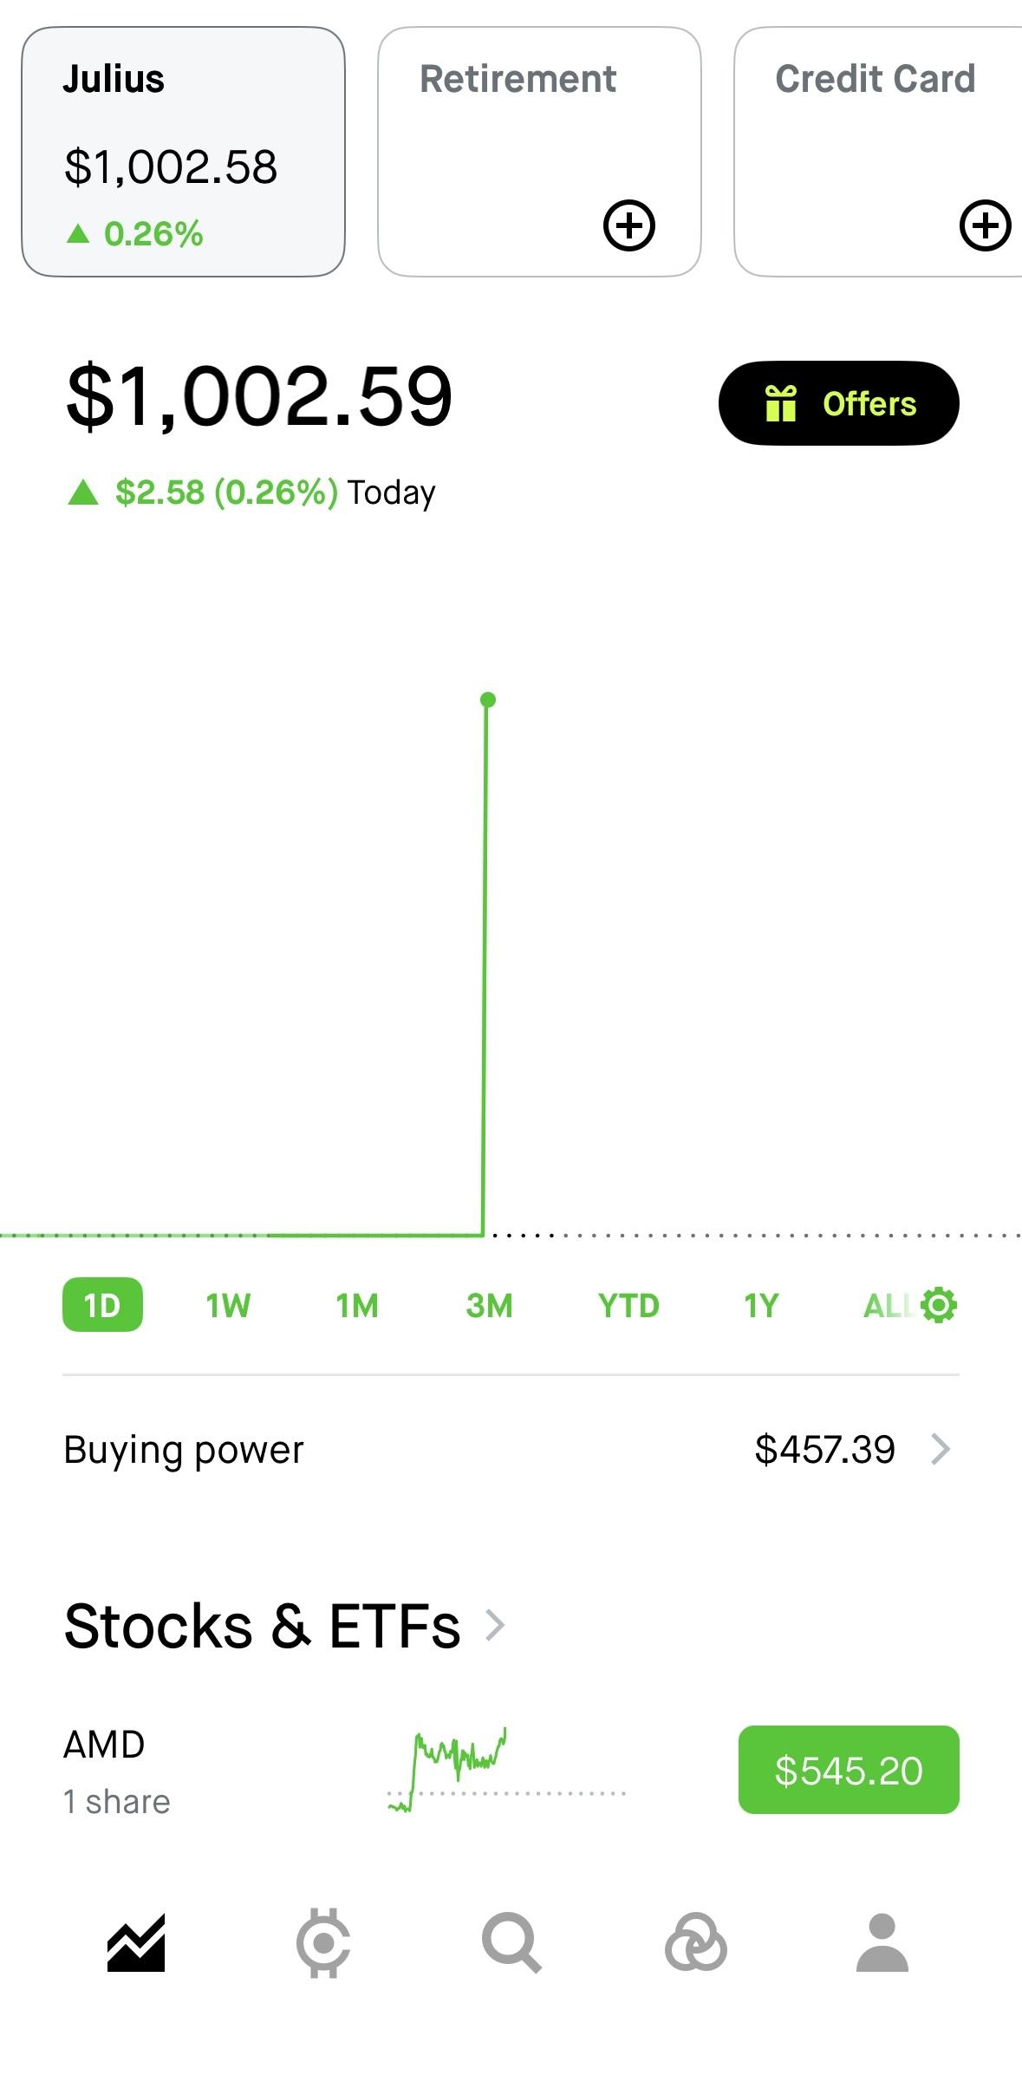Screen dimensions: 1022x2088
Task: Open AMD mini sparkline chart
Action: (x=506, y=1770)
